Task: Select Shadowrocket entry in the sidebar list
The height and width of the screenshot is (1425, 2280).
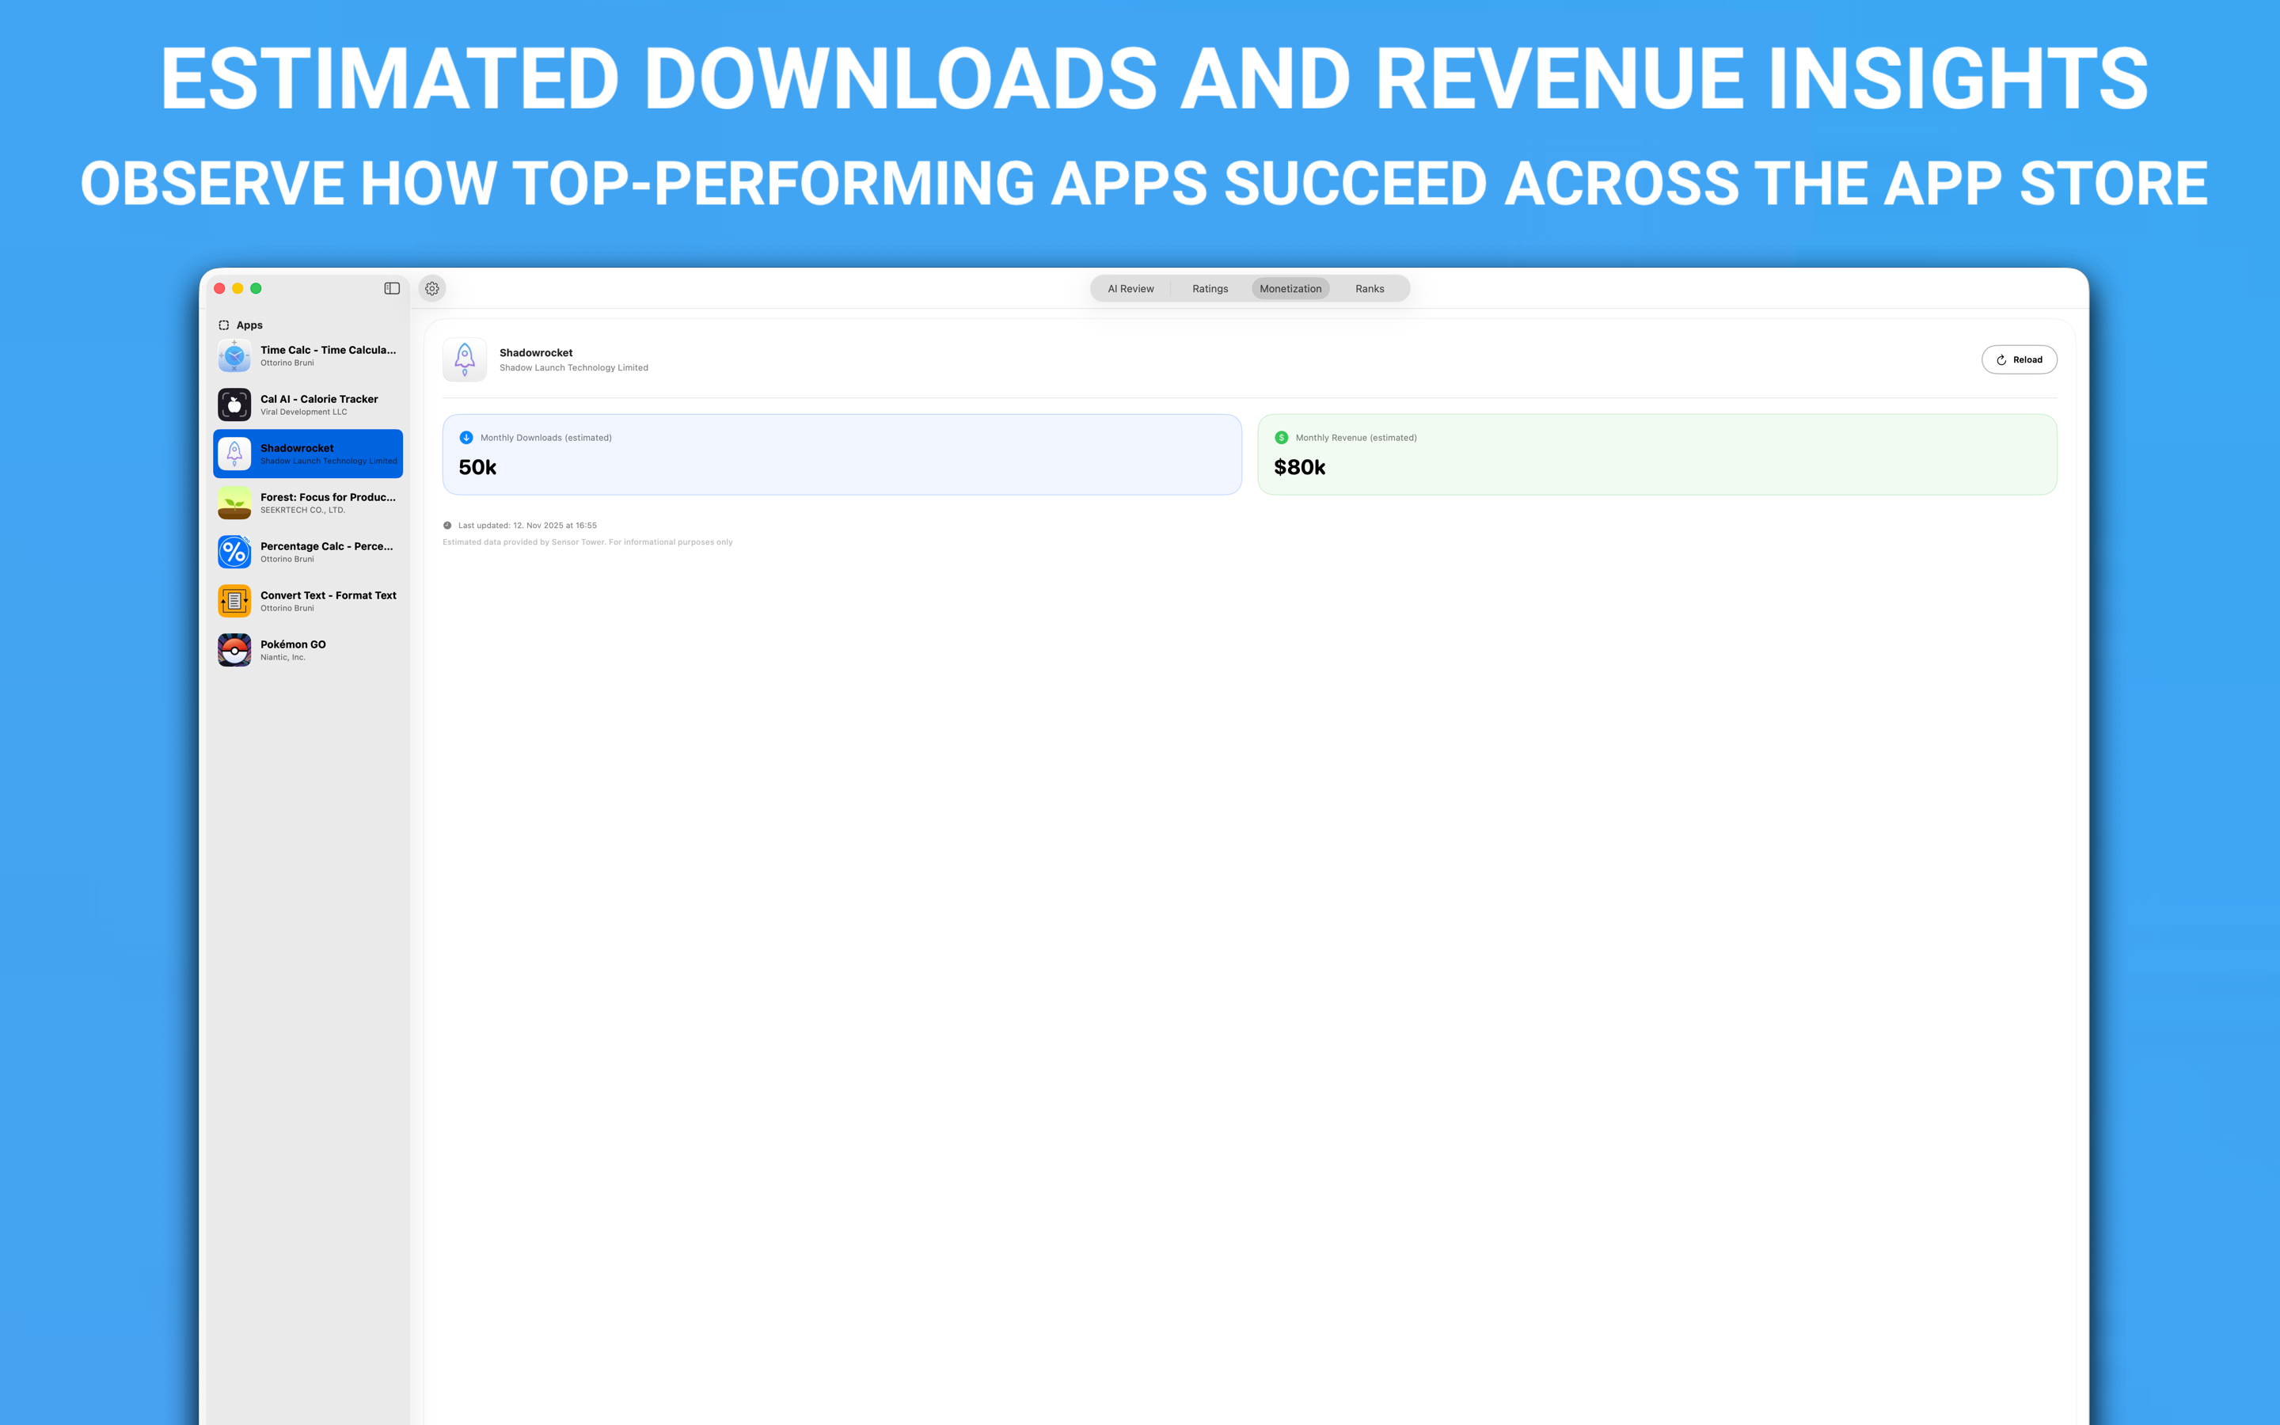Action: tap(307, 454)
